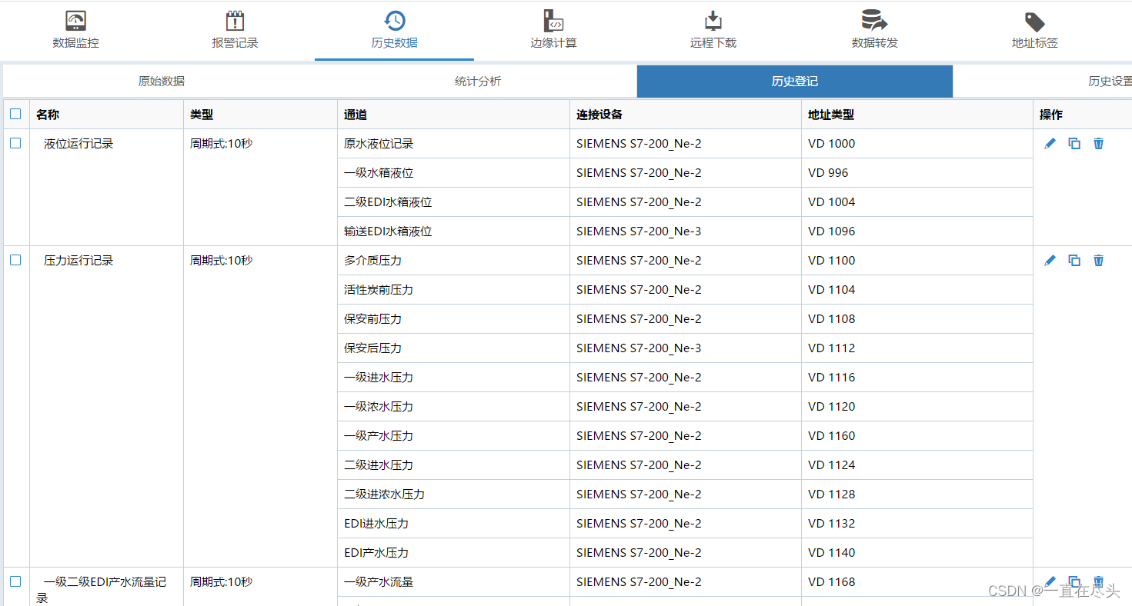Switch to the 统计分析 tab

coord(478,82)
